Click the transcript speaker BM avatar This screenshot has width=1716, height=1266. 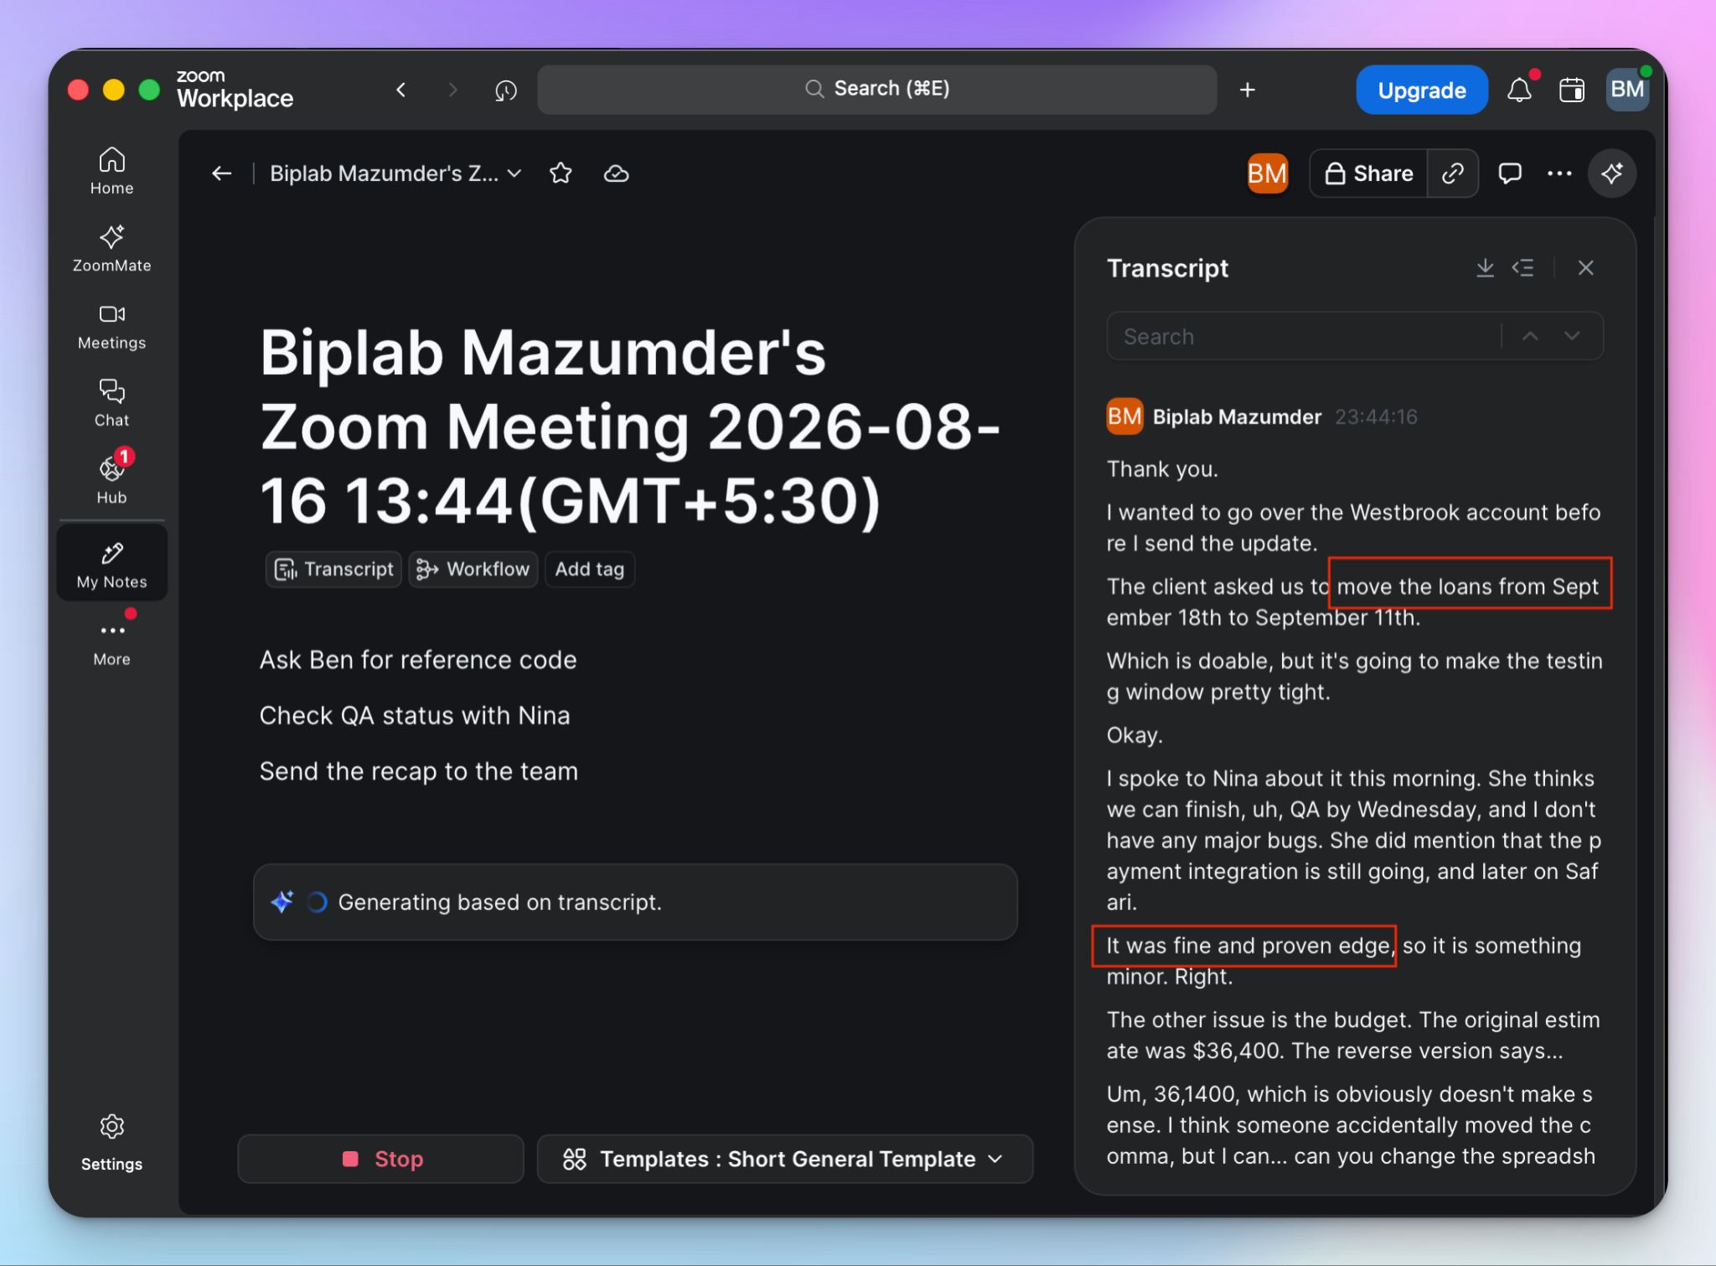pyautogui.click(x=1124, y=416)
